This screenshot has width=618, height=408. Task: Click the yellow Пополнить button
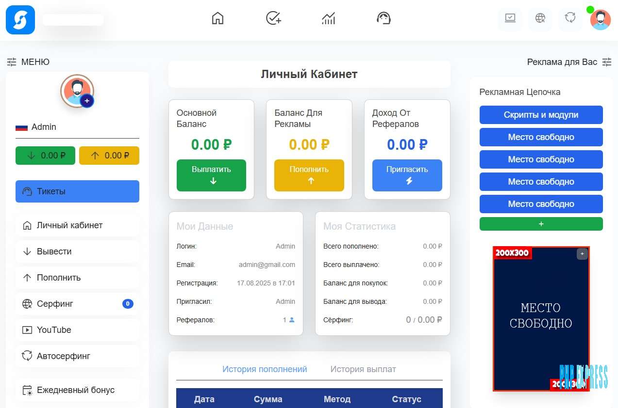[309, 175]
